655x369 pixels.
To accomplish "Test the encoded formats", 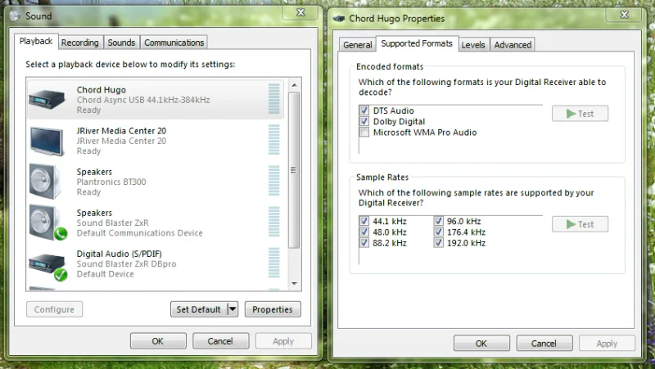I will (580, 114).
